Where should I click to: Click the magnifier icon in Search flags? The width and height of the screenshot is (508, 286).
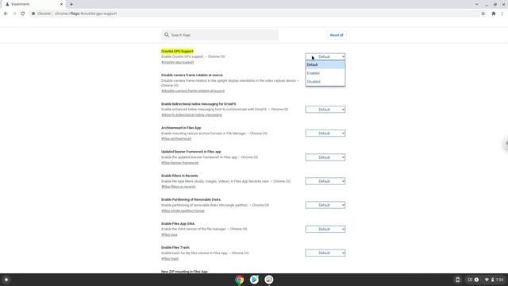pyautogui.click(x=167, y=35)
